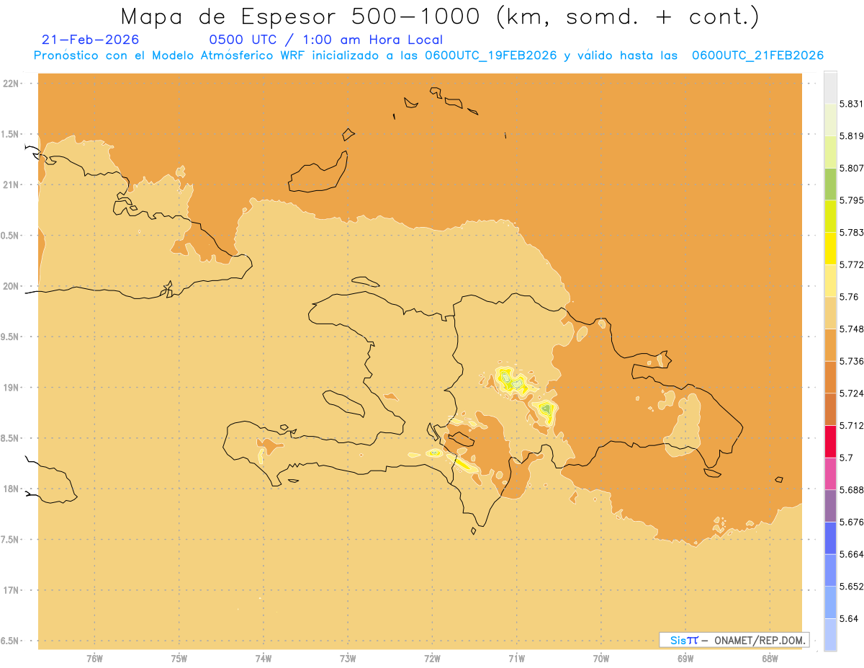This screenshot has width=864, height=668.
Task: Click the '18N' latitude label
Action: pyautogui.click(x=12, y=489)
